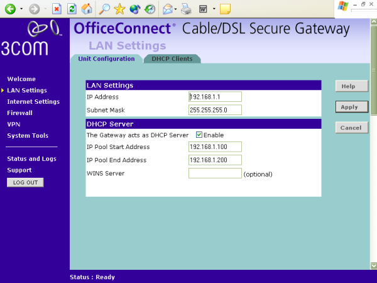The image size is (377, 283).
Task: Open Favorites with the star icon
Action: click(119, 9)
